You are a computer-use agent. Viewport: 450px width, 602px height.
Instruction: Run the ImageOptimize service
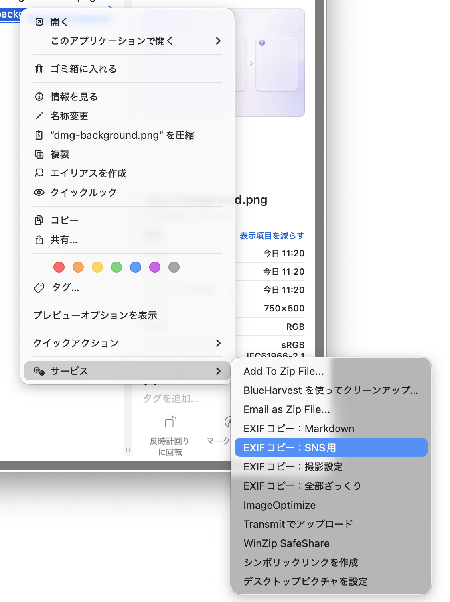331,505
